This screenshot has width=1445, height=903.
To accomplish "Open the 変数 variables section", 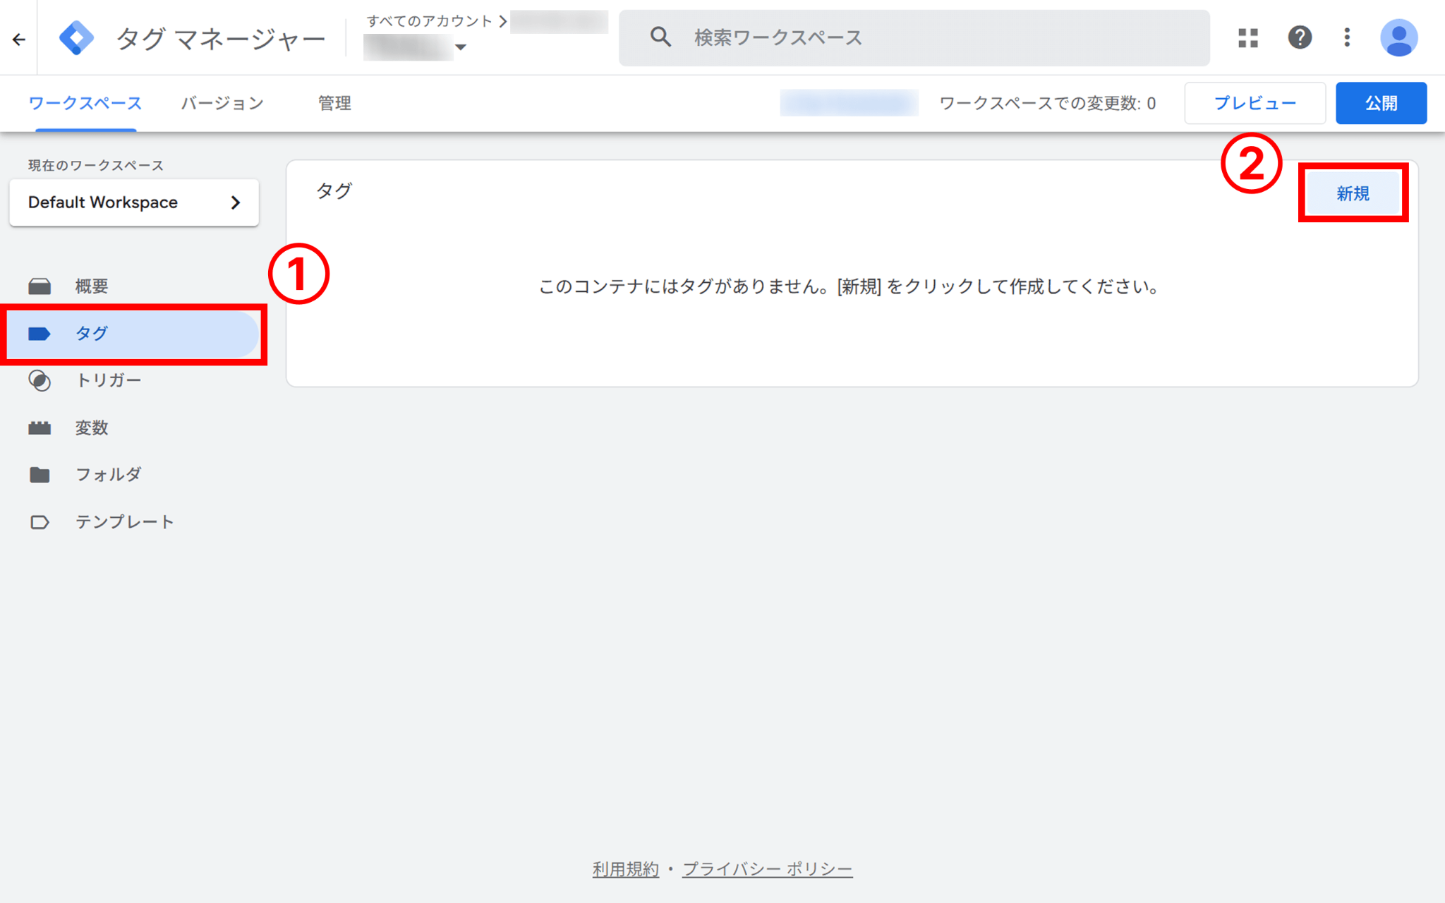I will 92,428.
